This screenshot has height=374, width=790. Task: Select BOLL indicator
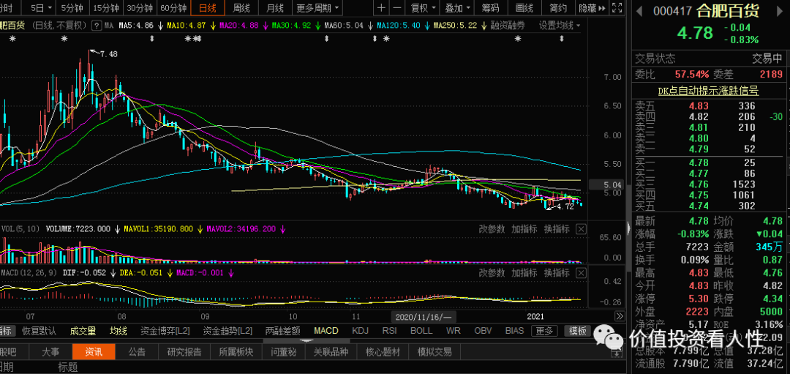click(421, 331)
